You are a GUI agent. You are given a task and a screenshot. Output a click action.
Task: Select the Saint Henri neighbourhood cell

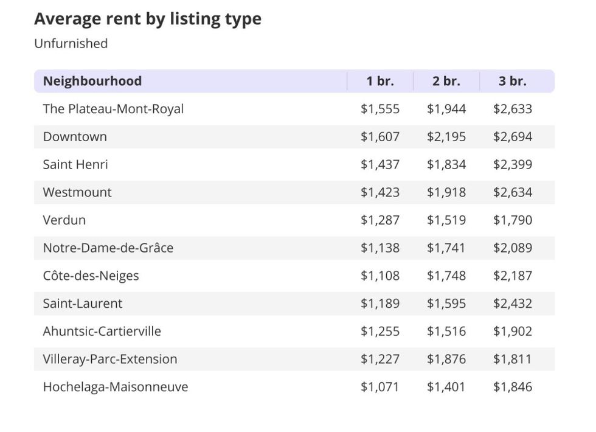pyautogui.click(x=75, y=164)
